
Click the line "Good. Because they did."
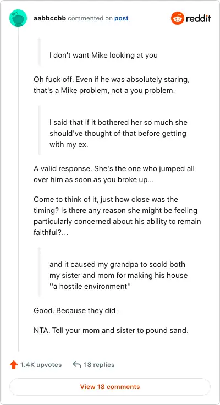click(76, 310)
